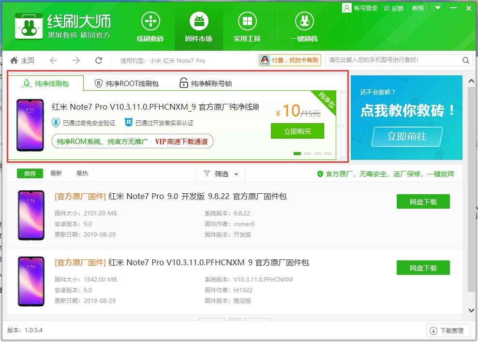Open the 筛选 filter dropdown
The width and height of the screenshot is (478, 342).
pos(221,174)
